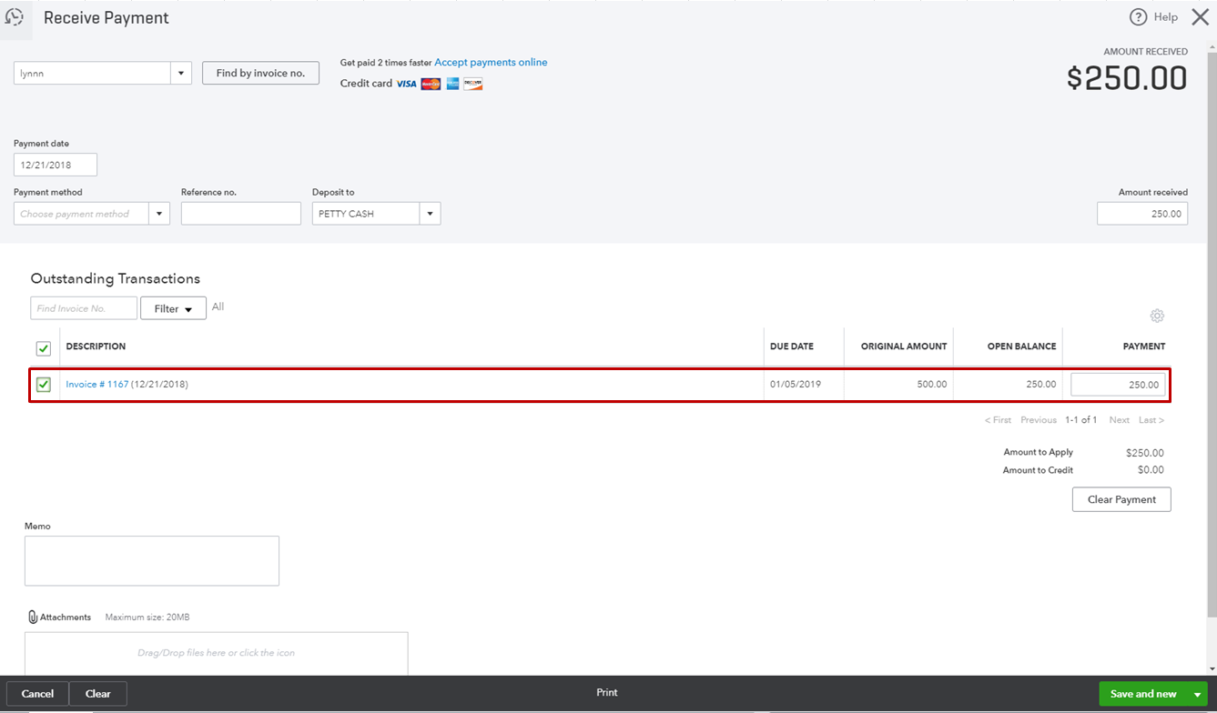1217x713 pixels.
Task: Click the Cancel button
Action: click(x=37, y=694)
